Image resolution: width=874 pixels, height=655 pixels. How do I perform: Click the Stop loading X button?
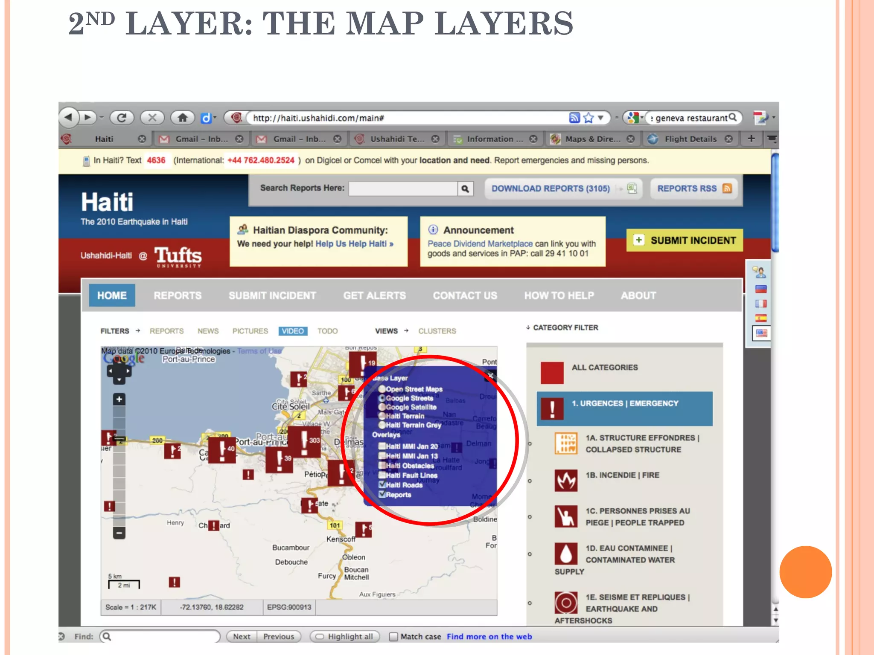coord(152,117)
